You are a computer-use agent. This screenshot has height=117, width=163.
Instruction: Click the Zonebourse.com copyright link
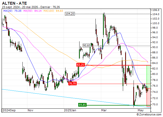pos(149,114)
